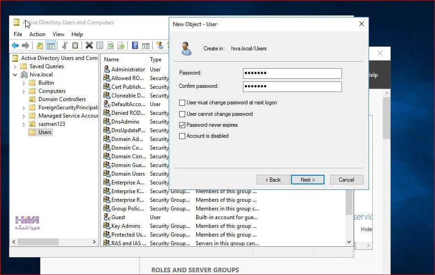The image size is (435, 275).
Task: Click the Back arrow toolbar icon
Action: click(x=15, y=45)
